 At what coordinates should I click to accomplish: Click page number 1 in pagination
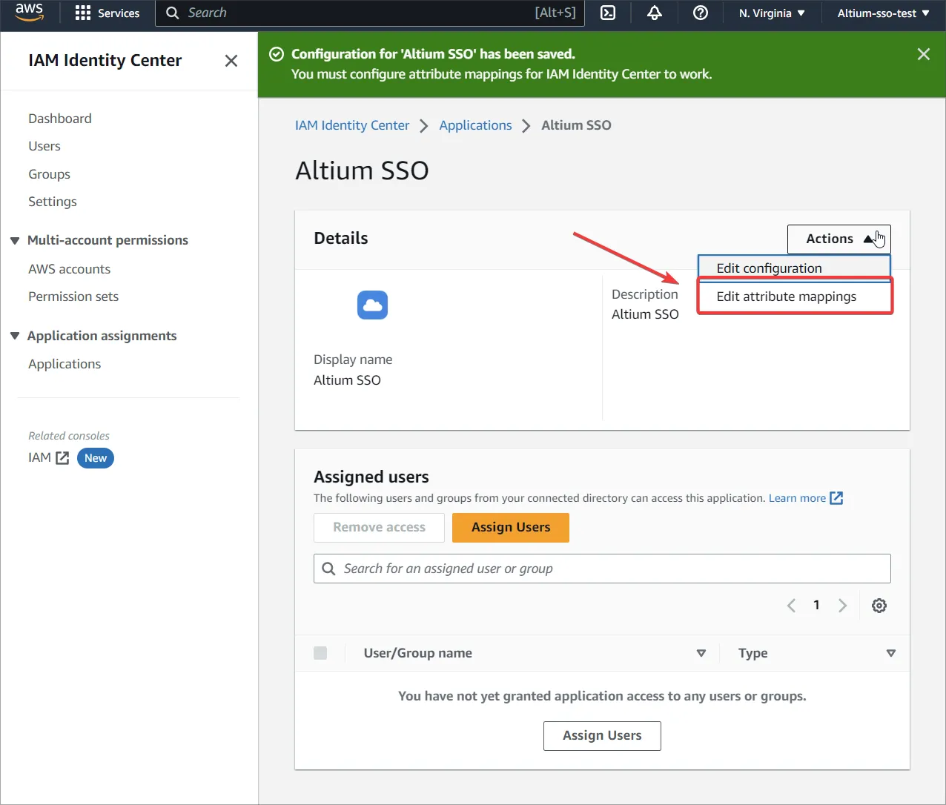click(x=816, y=605)
